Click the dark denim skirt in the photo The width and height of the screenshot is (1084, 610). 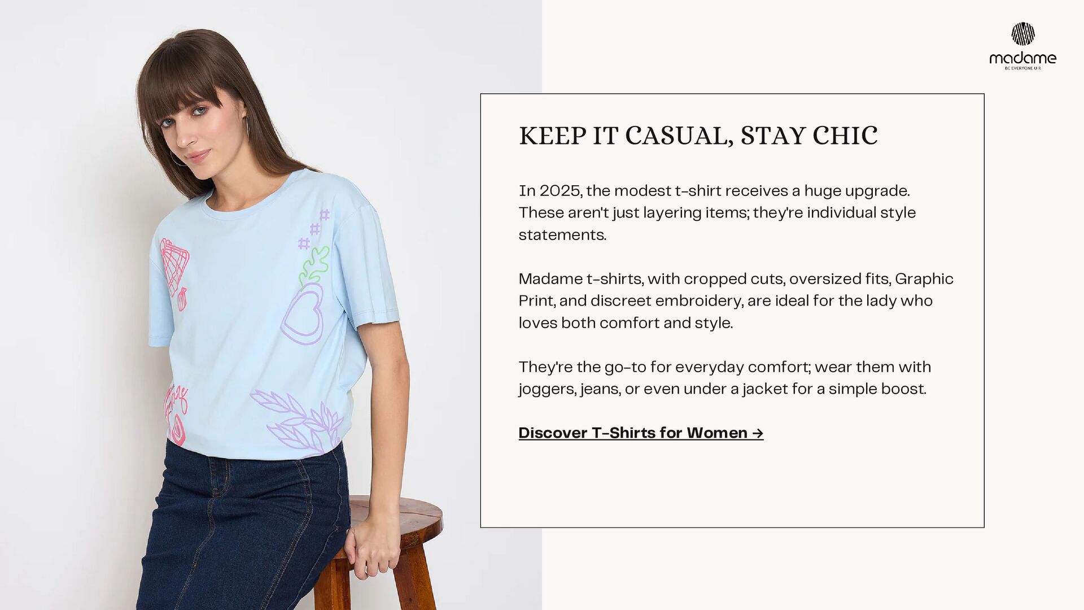[243, 528]
